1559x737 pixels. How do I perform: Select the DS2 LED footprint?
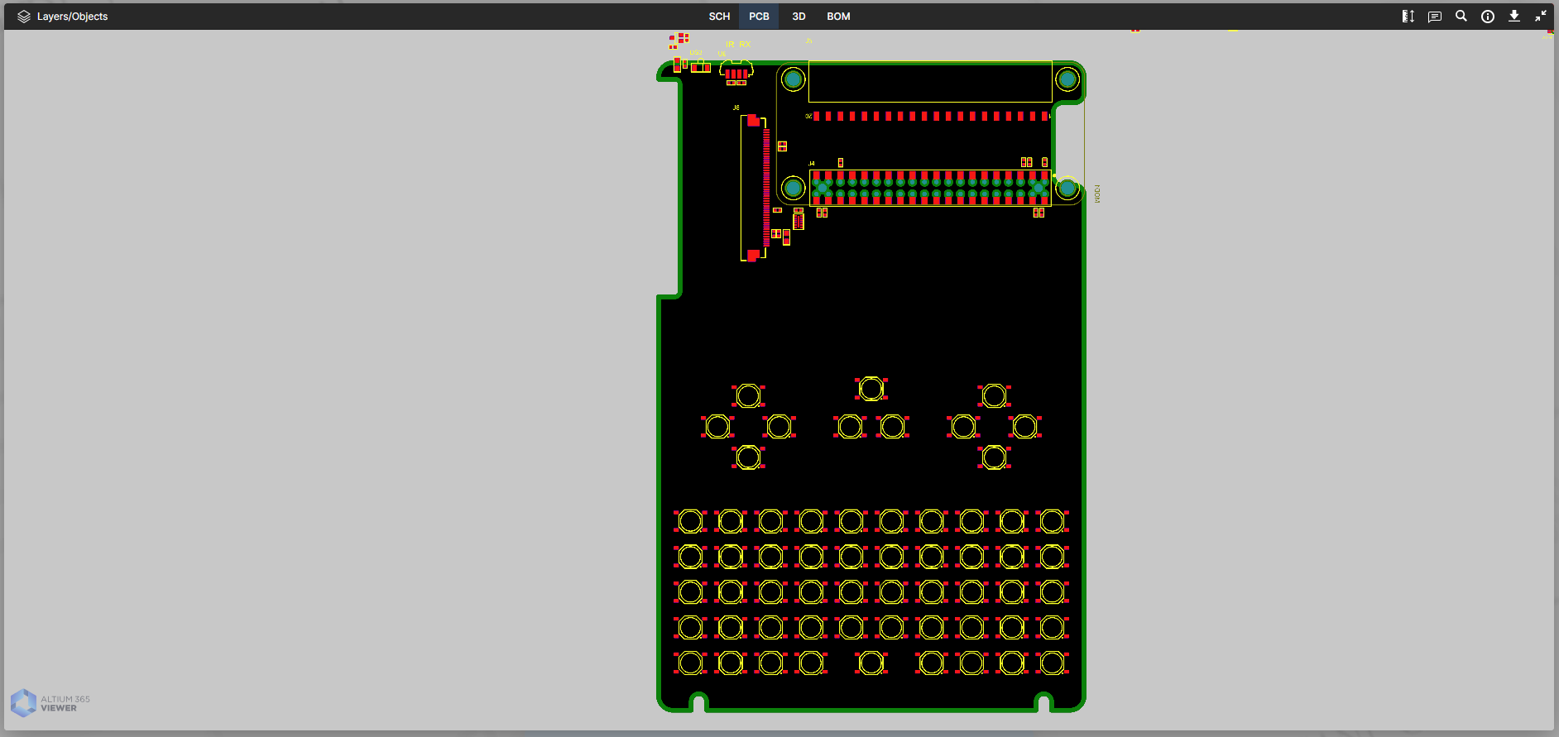point(701,66)
